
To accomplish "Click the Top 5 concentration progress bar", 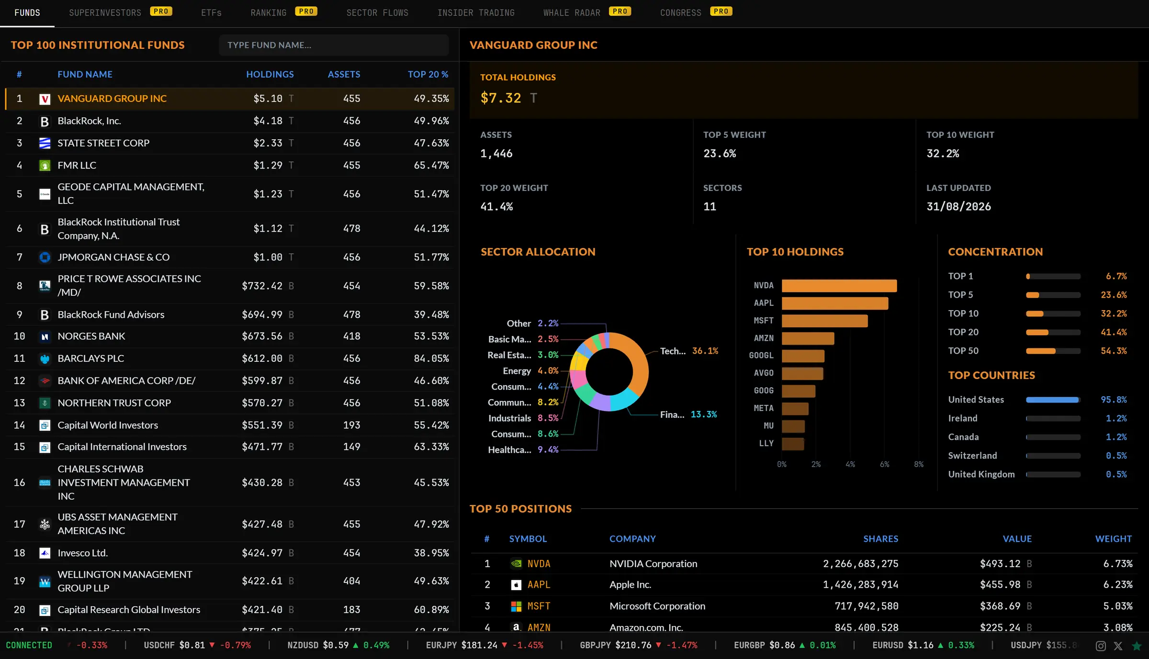I will click(1053, 295).
